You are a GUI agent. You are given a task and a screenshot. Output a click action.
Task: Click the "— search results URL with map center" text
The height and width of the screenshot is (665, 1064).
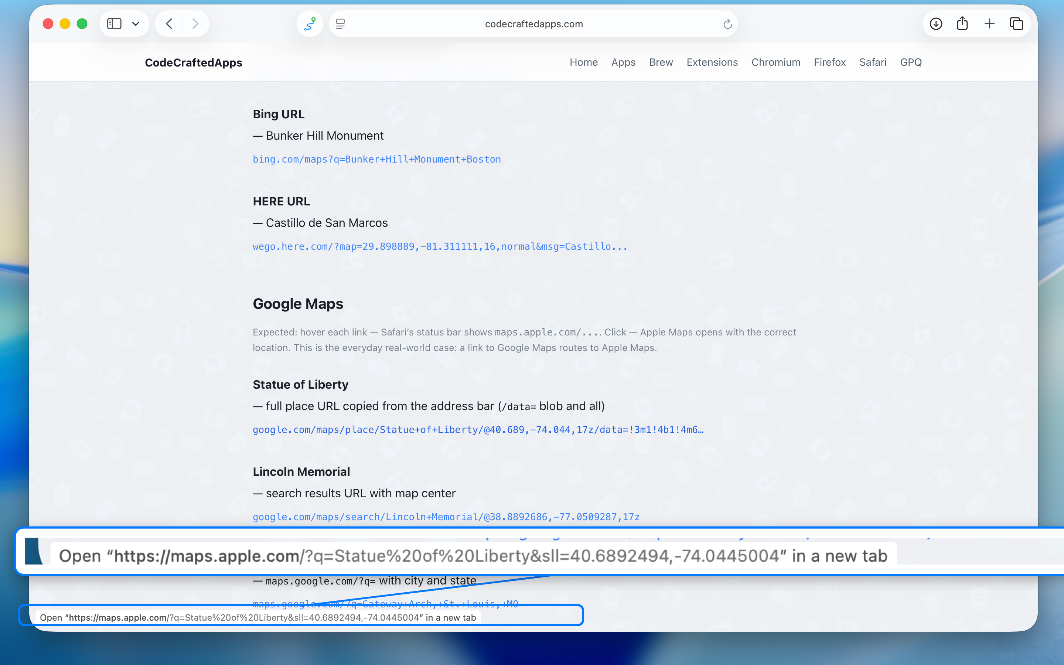click(x=354, y=493)
